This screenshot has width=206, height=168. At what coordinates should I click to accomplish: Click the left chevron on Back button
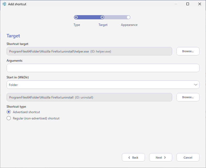tap(129, 158)
